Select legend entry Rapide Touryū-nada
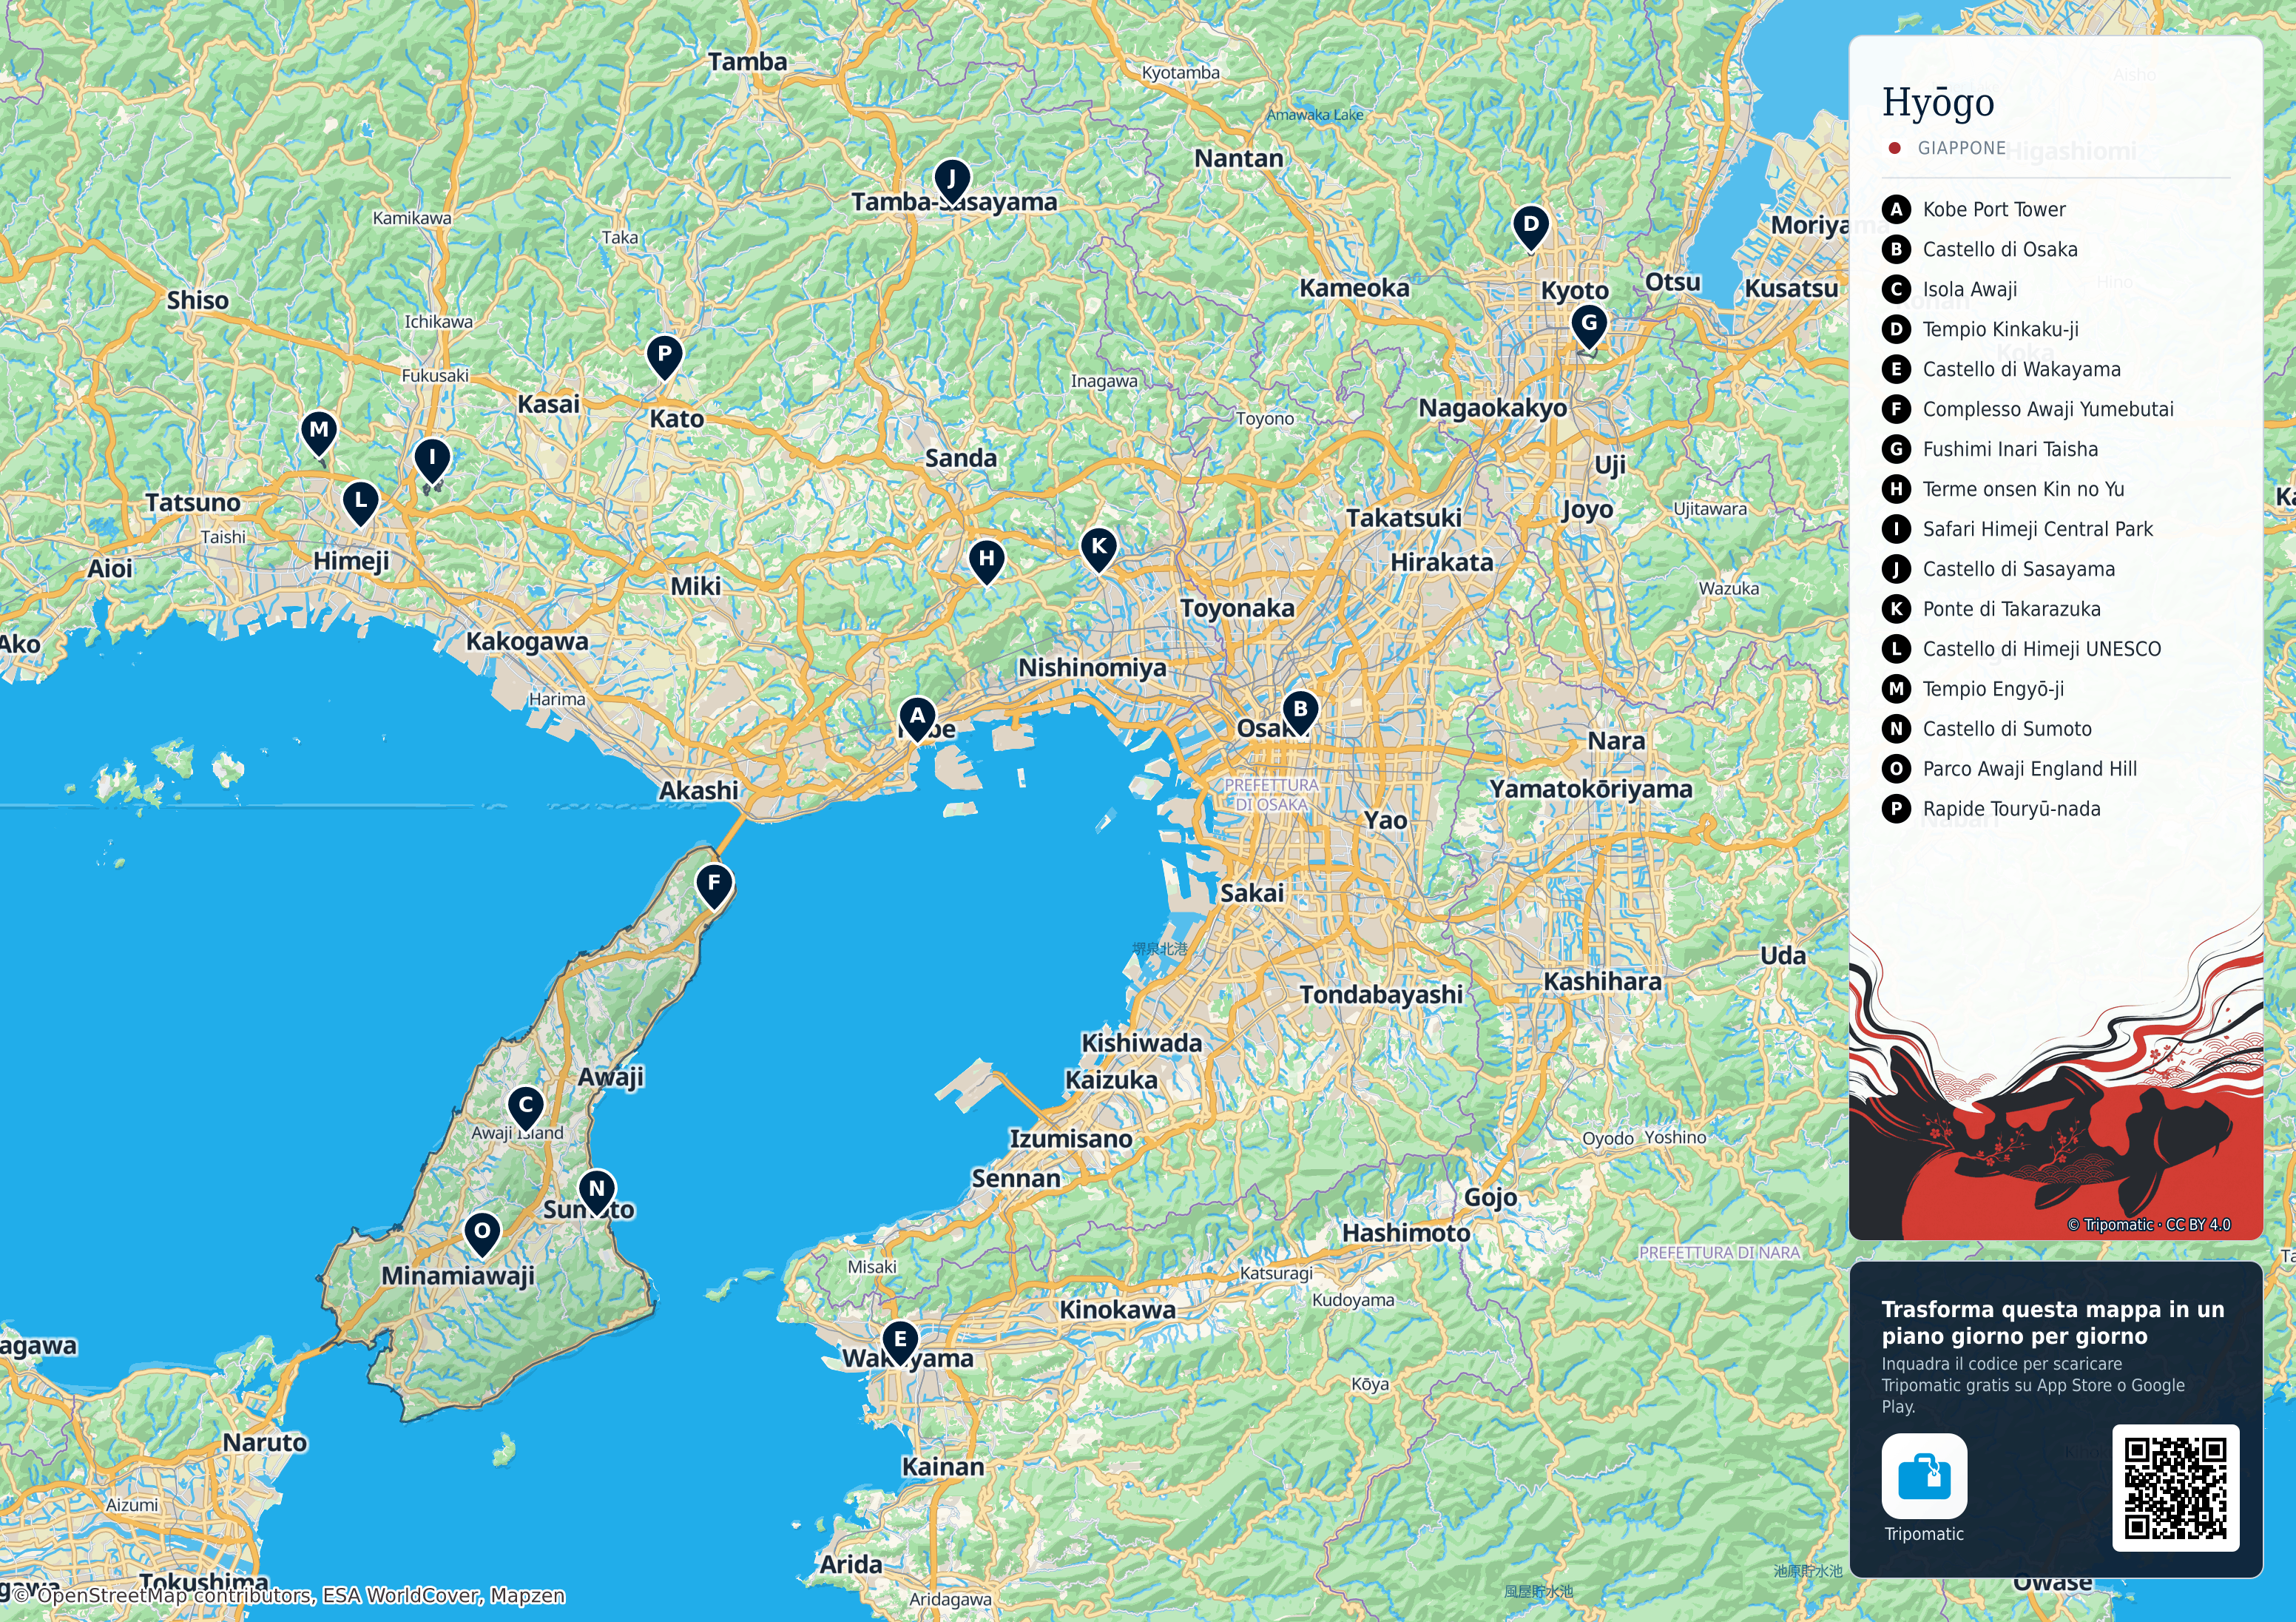The image size is (2296, 1622). tap(1992, 810)
